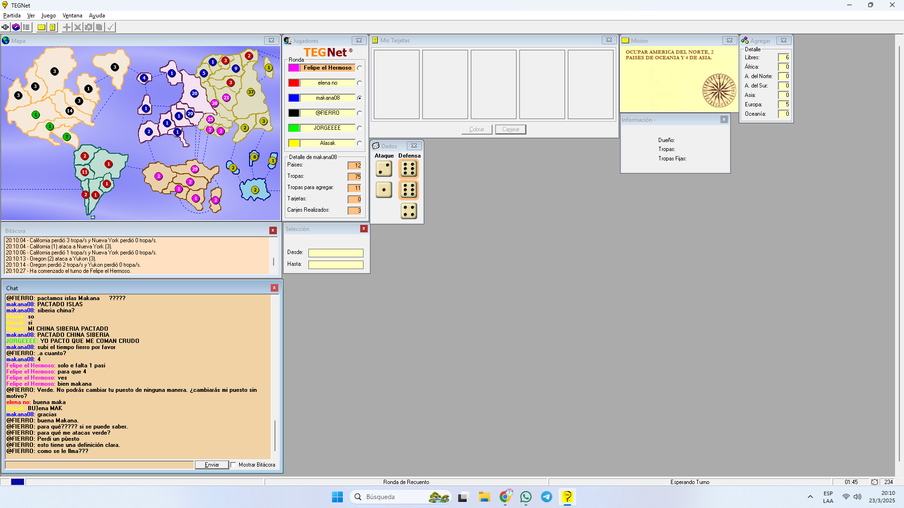
Task: Click the green swatch for JORGEEEE
Action: tap(294, 128)
